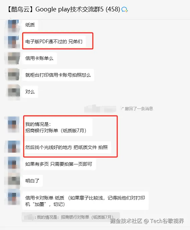Open the quoted reply 我的情况是 preview
190x230 pixels.
tap(71, 217)
